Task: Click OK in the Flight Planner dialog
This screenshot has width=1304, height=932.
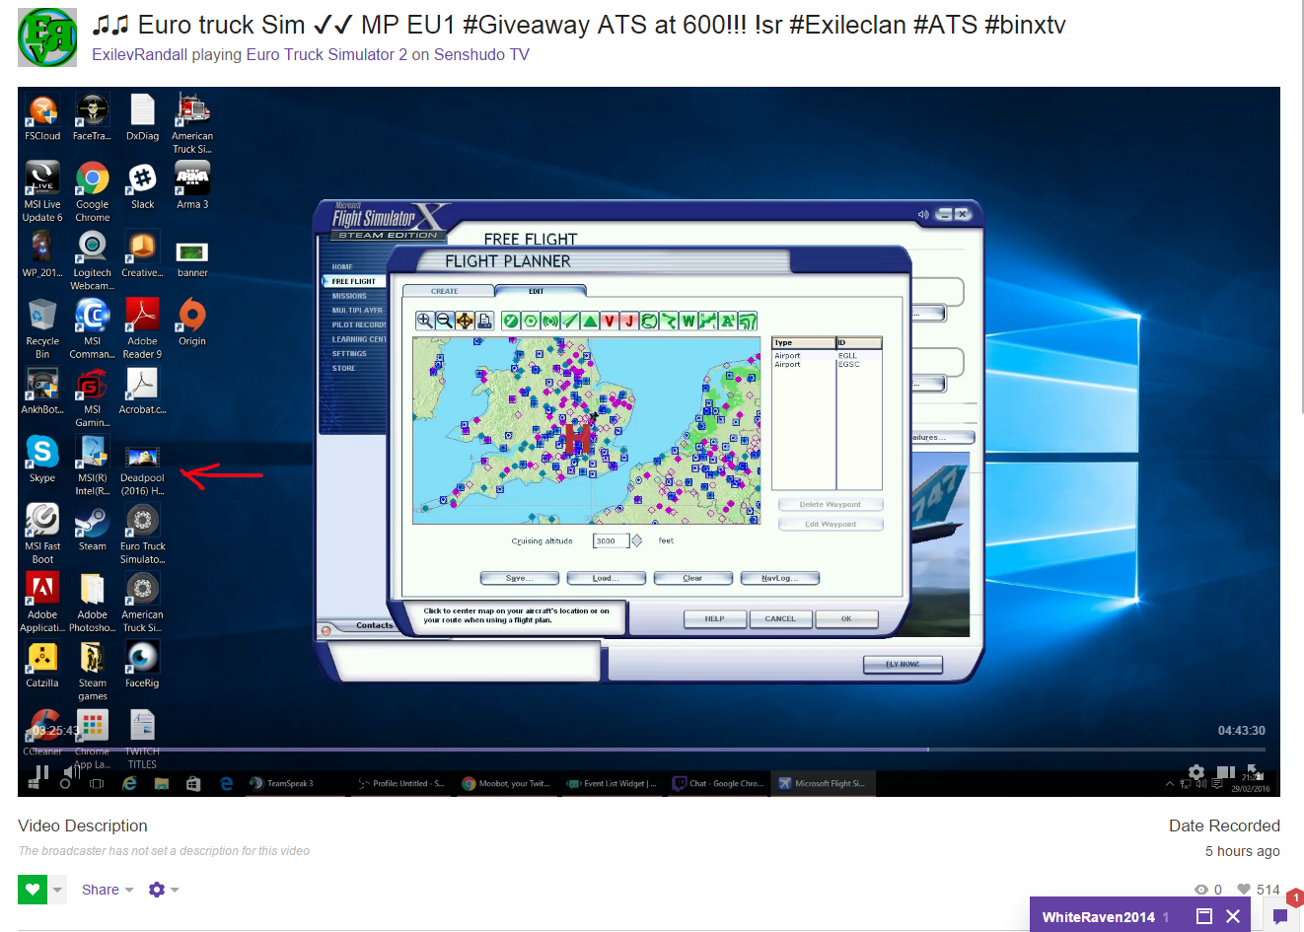Action: [846, 618]
